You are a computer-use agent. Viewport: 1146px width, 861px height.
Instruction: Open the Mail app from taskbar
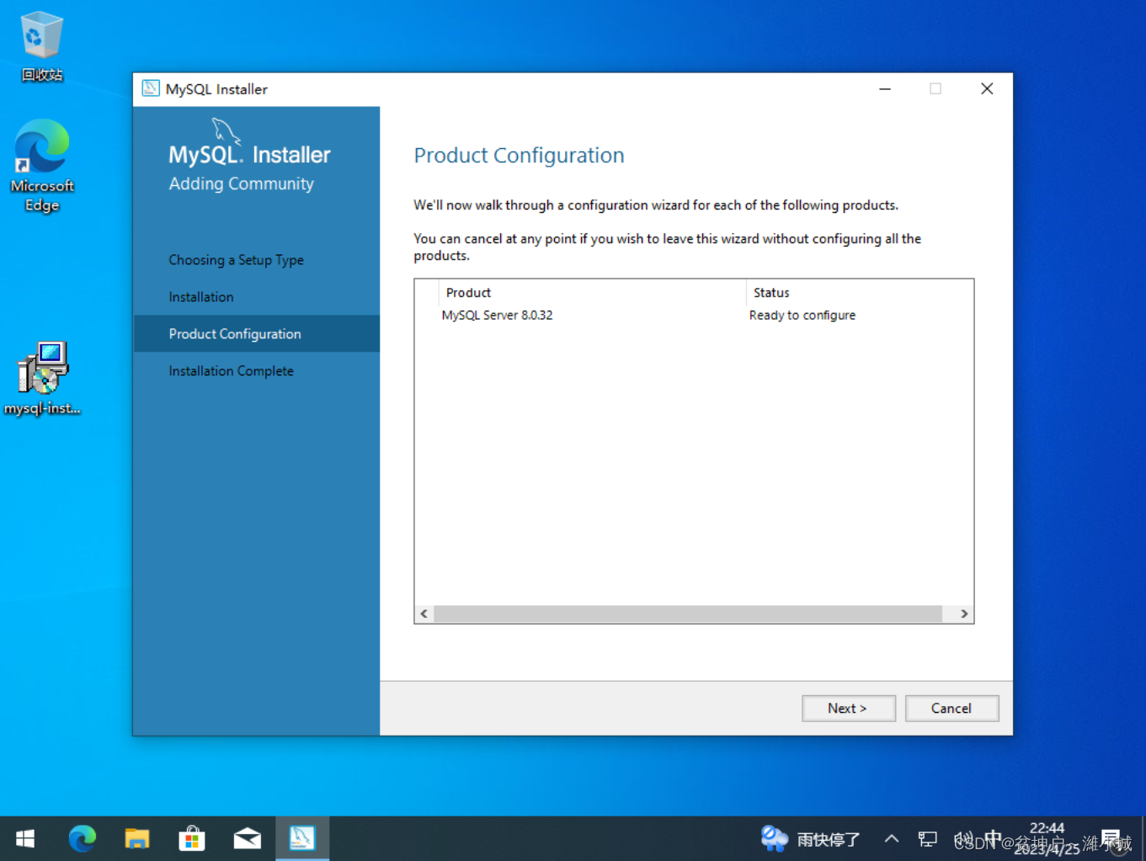pyautogui.click(x=247, y=838)
